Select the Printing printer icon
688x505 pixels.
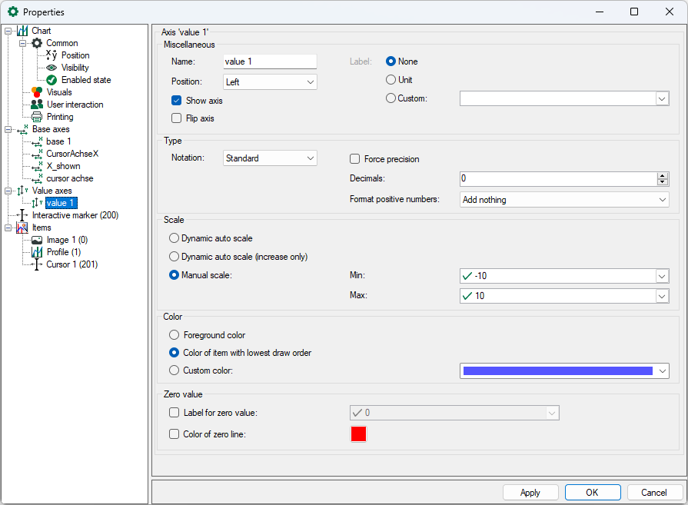(x=37, y=117)
